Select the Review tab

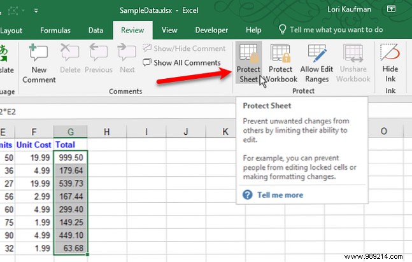pyautogui.click(x=132, y=30)
